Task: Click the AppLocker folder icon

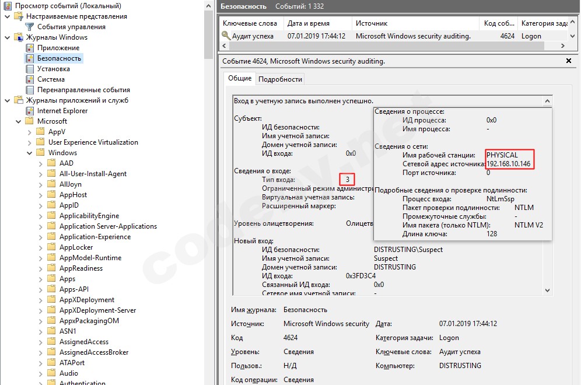Action: (52, 247)
